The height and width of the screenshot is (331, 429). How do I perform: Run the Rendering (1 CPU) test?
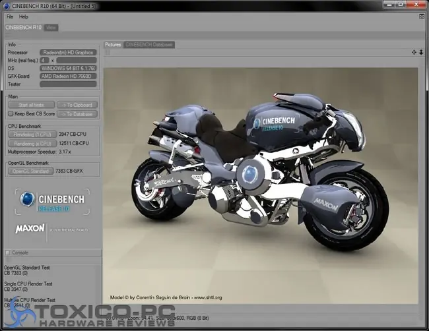(x=32, y=135)
